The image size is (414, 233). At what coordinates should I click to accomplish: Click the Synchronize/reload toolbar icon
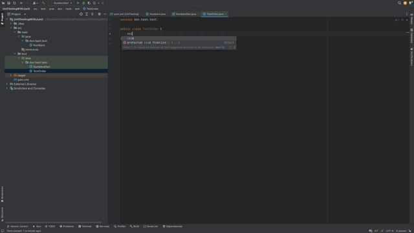pos(14,3)
